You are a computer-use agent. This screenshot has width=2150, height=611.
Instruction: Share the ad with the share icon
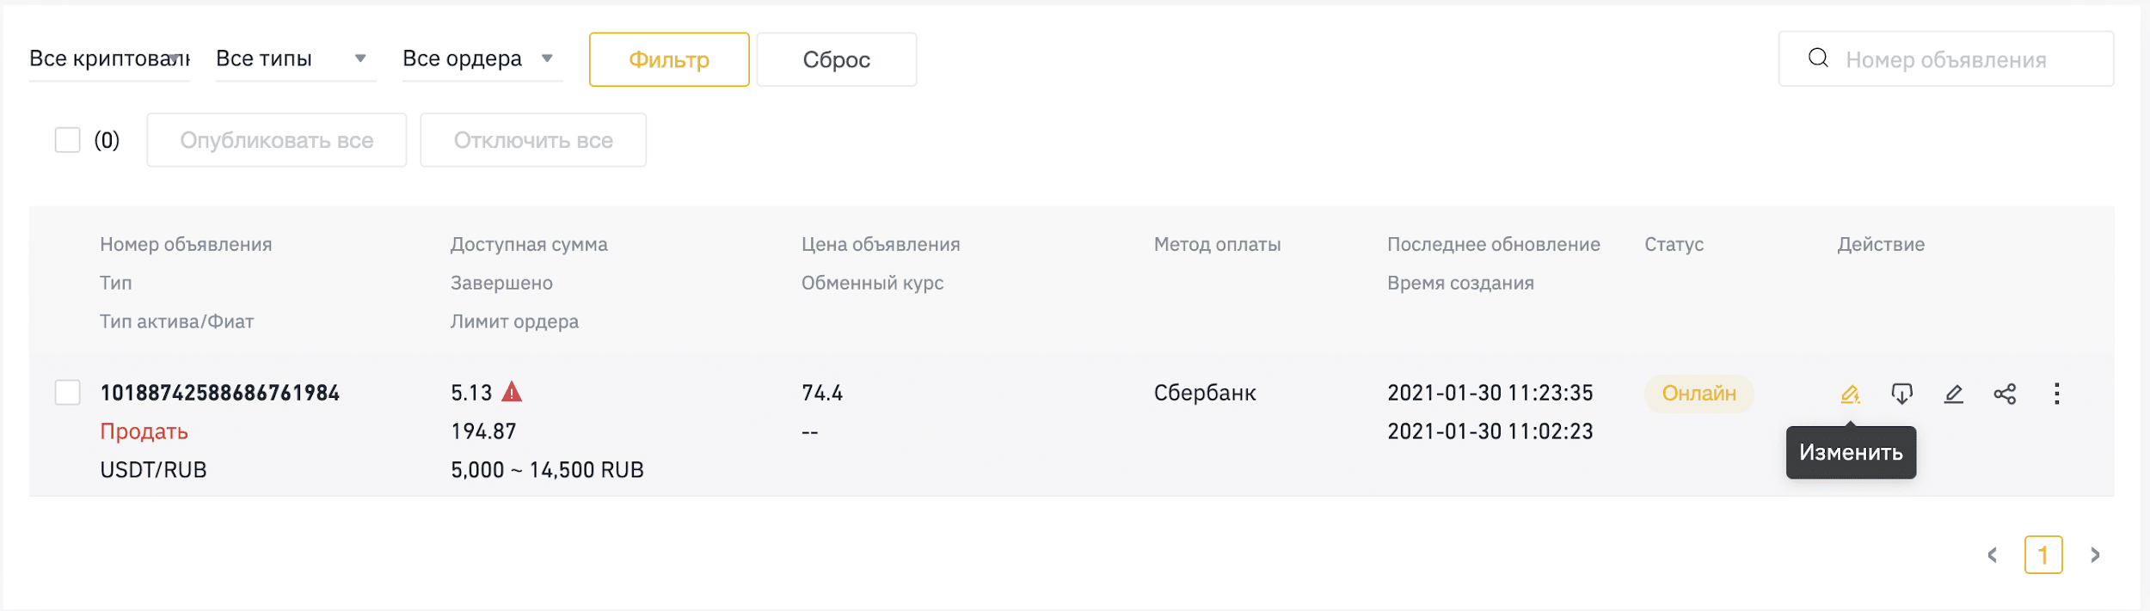[2005, 394]
